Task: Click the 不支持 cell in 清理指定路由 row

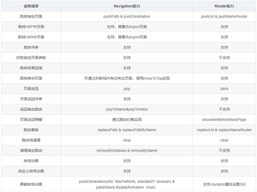Action: [x=224, y=150]
